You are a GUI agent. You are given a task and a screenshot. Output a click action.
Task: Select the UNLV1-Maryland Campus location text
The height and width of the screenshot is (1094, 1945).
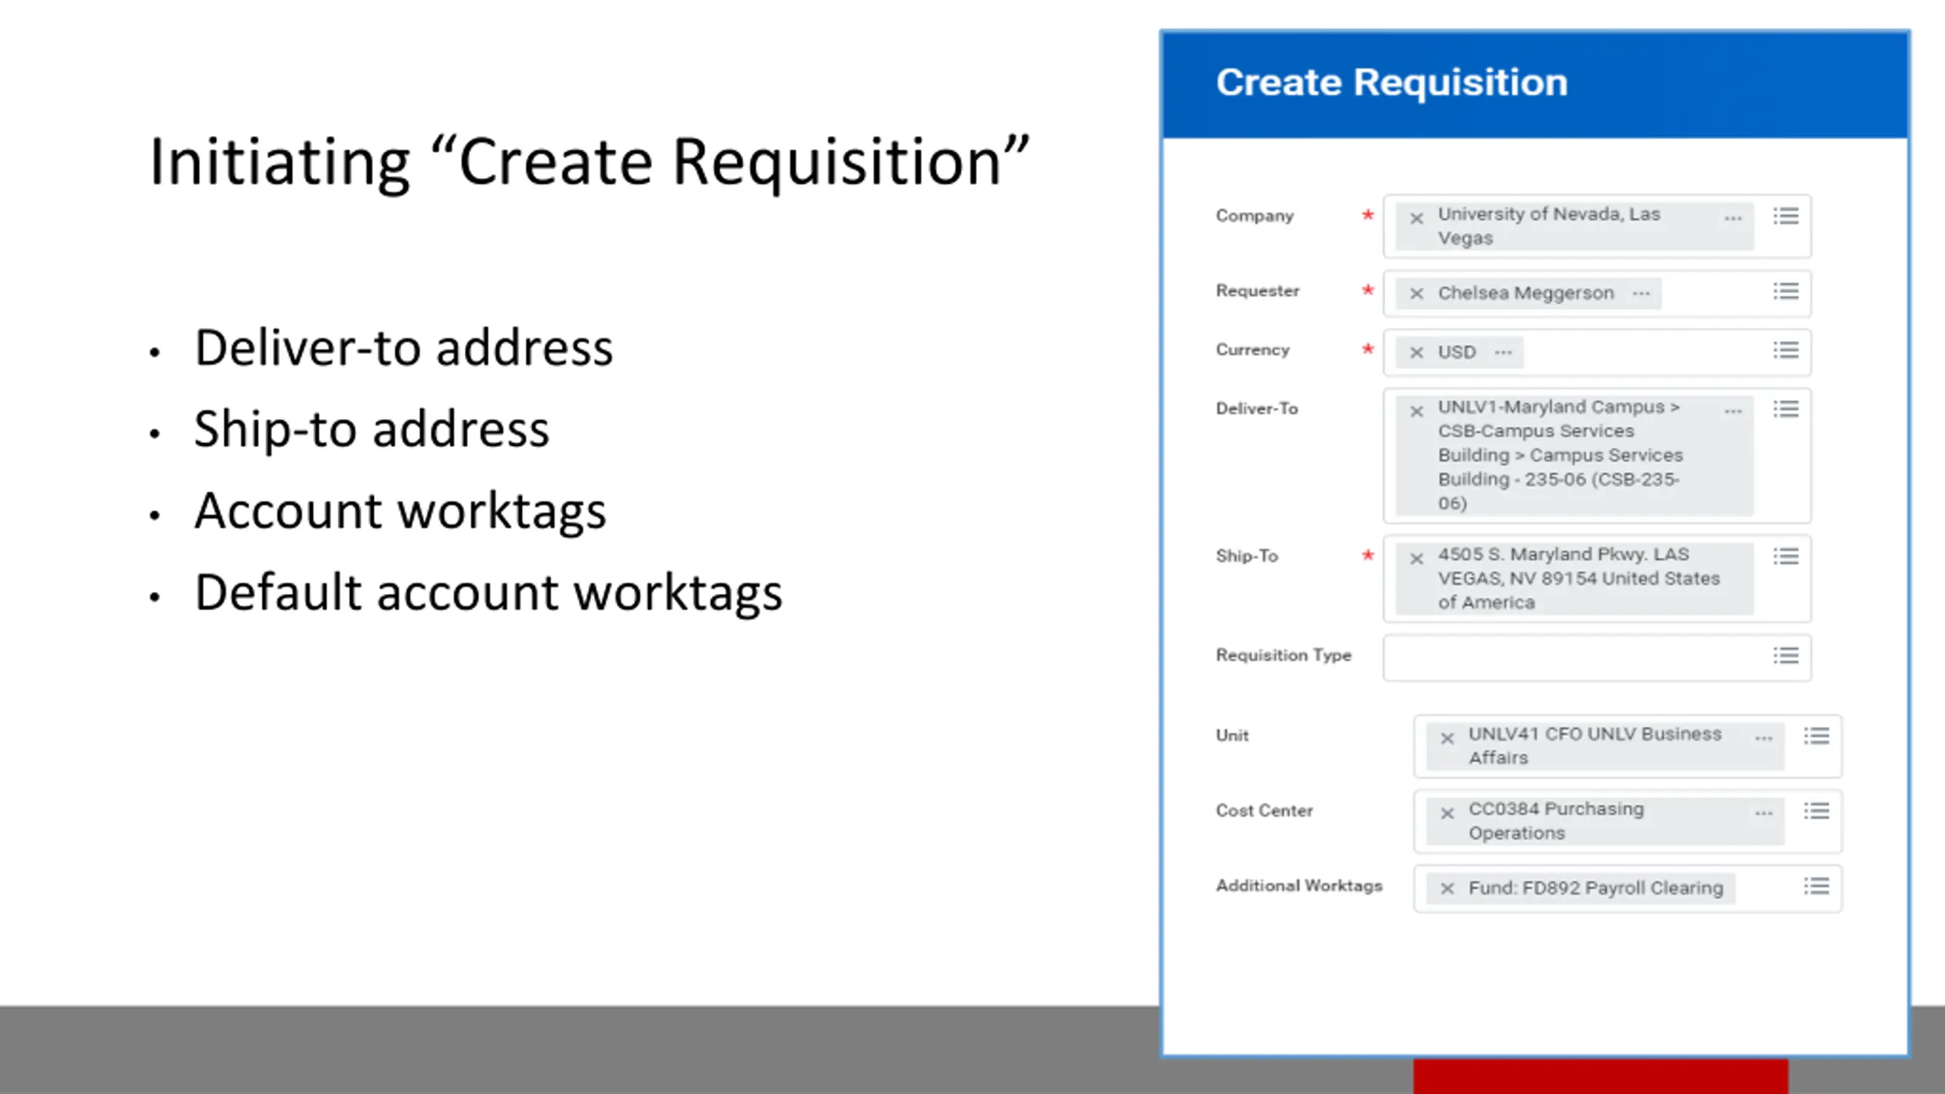(x=1561, y=455)
